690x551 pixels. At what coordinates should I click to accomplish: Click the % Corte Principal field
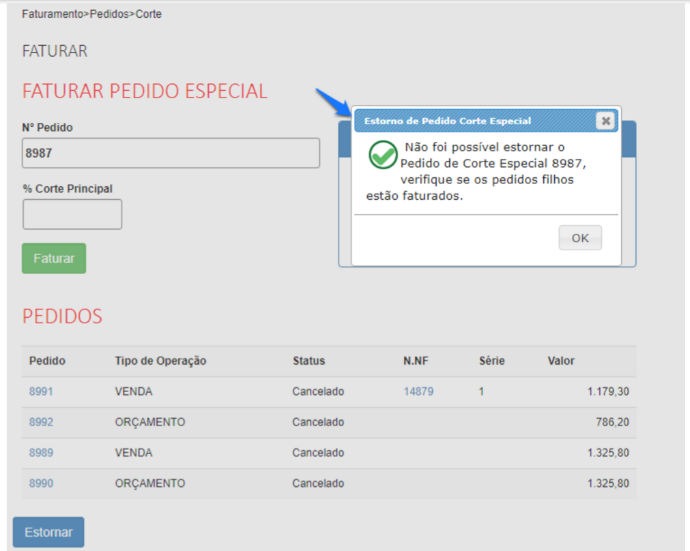[x=72, y=214]
